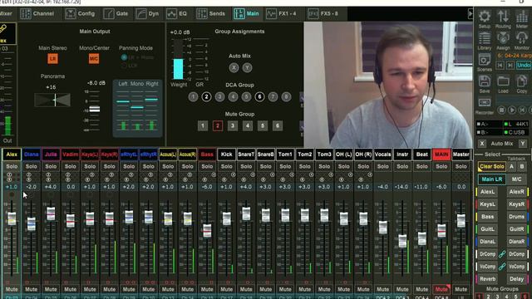Image resolution: width=532 pixels, height=299 pixels.
Task: Toggle Auto Mix X in right panel
Action: coord(482,144)
